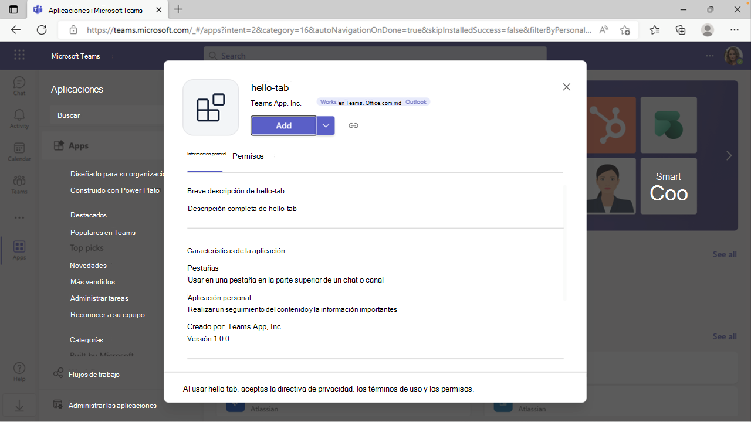The height and width of the screenshot is (422, 751).
Task: Select Reconocer a su equipo
Action: (x=107, y=315)
